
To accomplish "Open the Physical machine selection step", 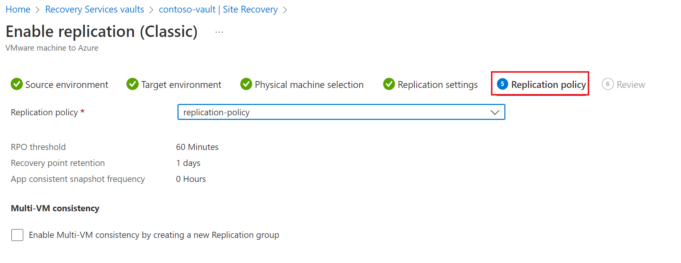I will click(309, 84).
